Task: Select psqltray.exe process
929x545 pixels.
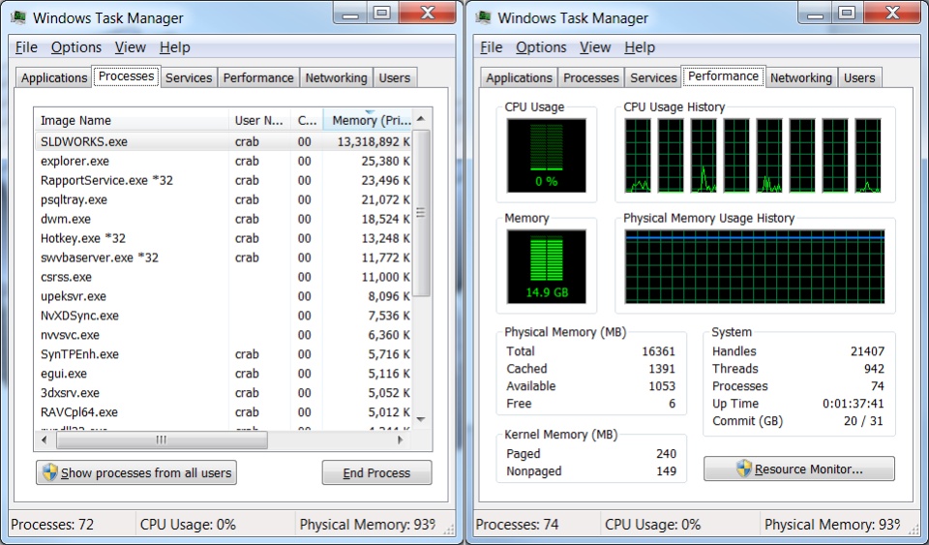Action: coord(223,199)
